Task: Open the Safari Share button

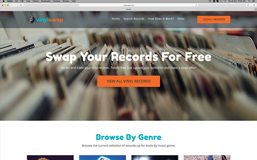Action: (248, 5)
